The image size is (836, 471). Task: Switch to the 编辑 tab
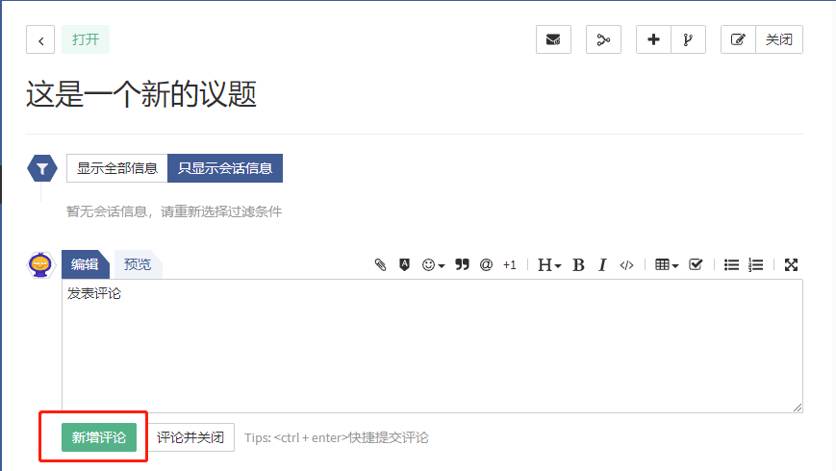[85, 264]
